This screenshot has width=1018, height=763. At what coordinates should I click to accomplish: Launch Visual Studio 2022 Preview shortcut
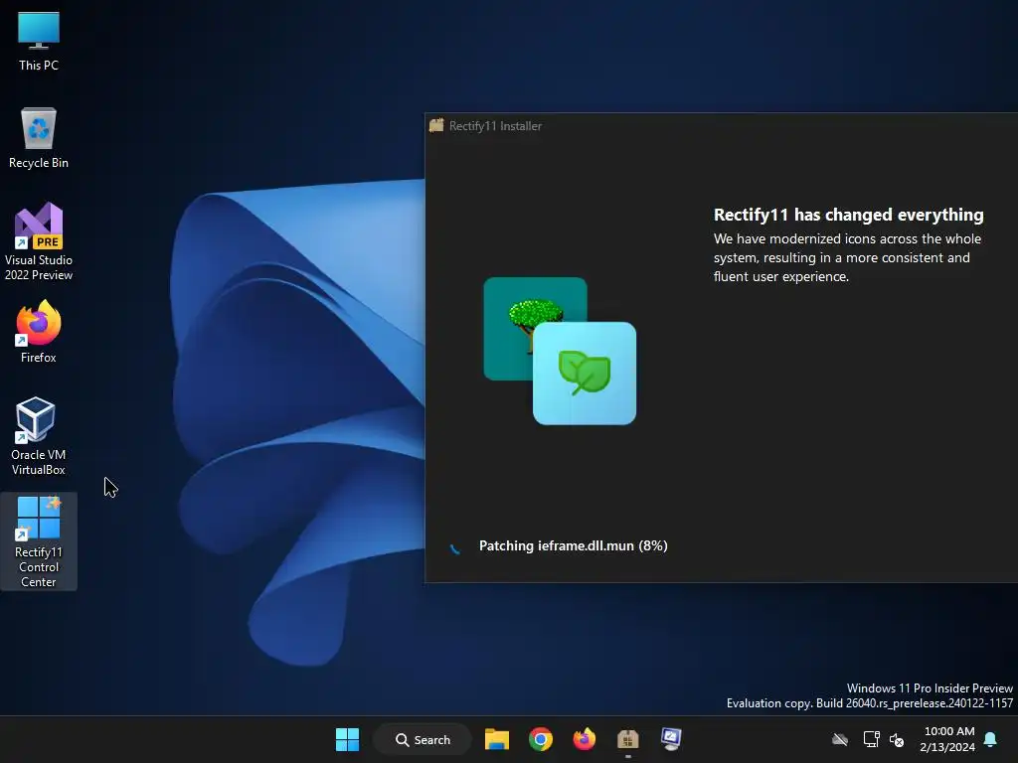39,241
